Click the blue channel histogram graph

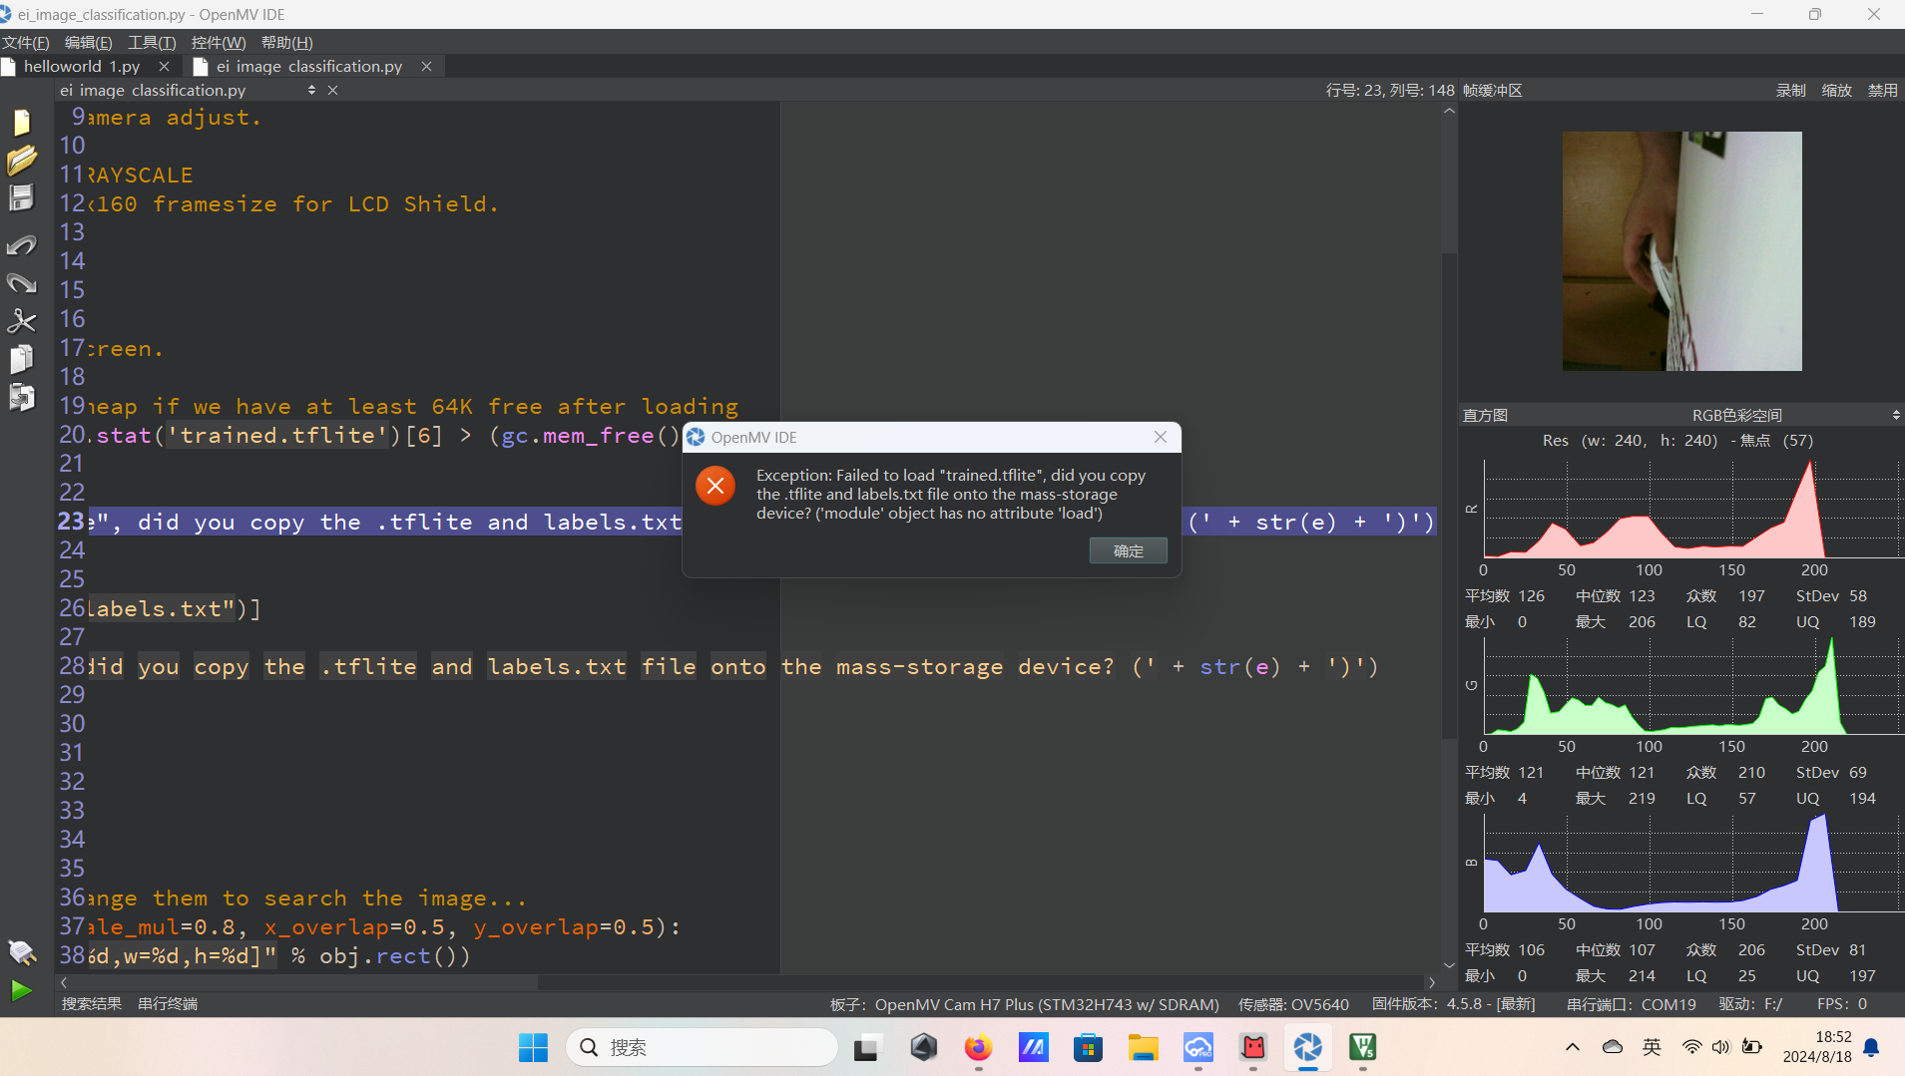(x=1692, y=862)
